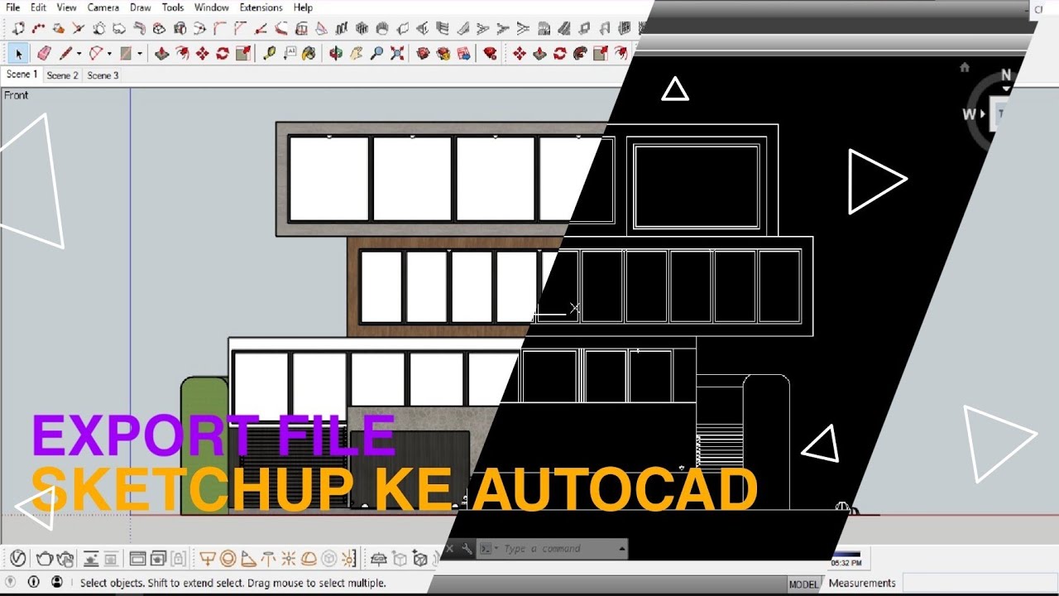Choose the Paint Bucket tool

click(x=309, y=54)
